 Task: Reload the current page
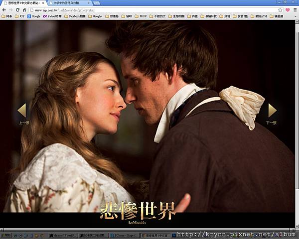click(17, 10)
